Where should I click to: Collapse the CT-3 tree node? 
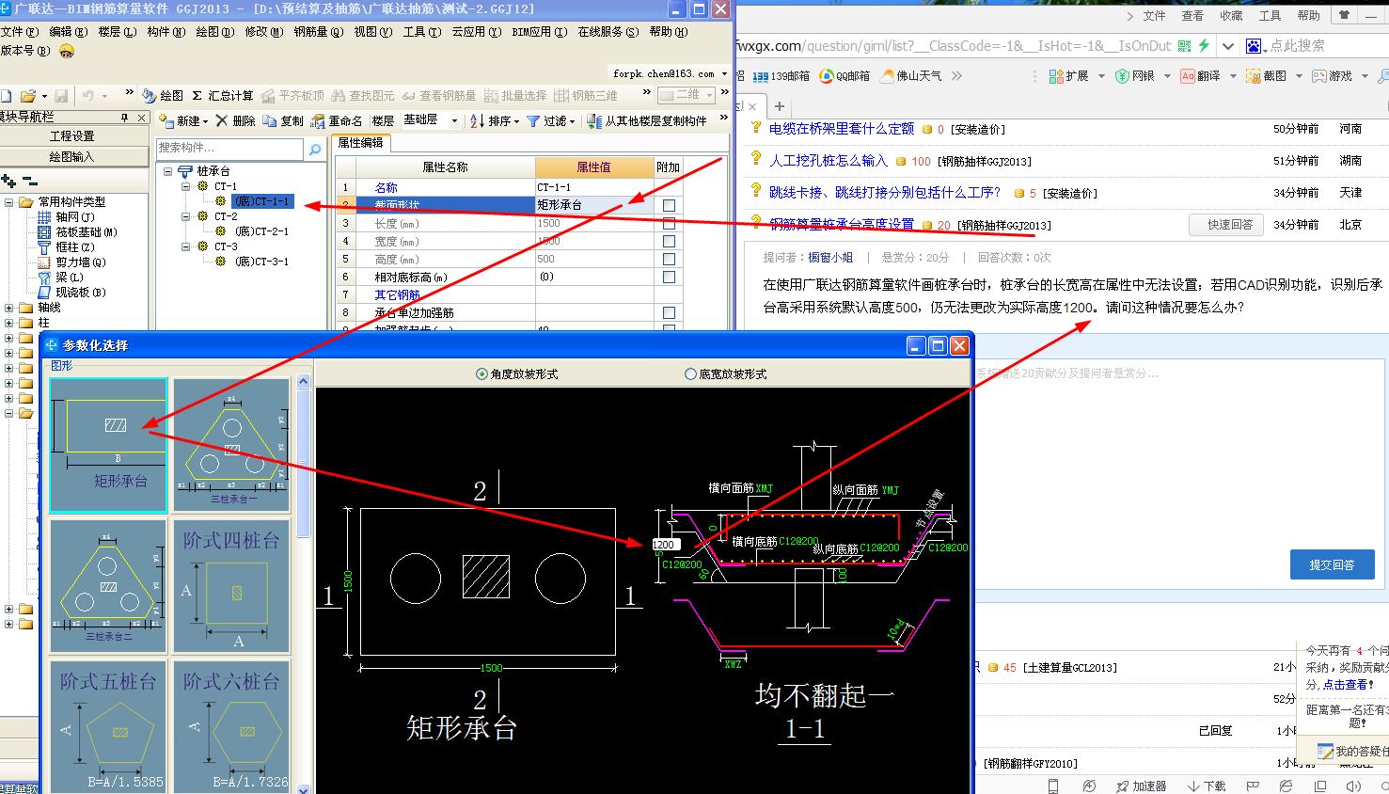(186, 246)
